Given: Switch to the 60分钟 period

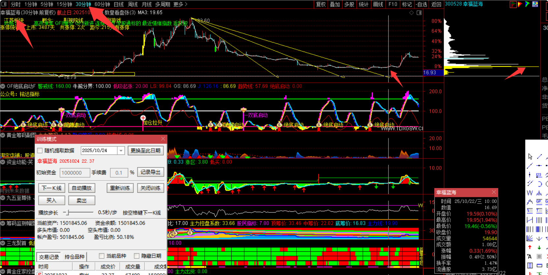Looking at the screenshot, I should pyautogui.click(x=102, y=4).
